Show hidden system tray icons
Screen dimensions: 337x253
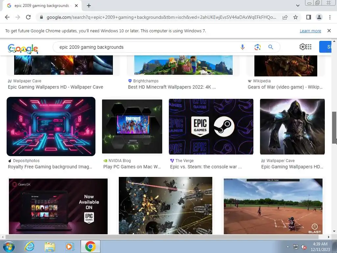click(x=288, y=247)
